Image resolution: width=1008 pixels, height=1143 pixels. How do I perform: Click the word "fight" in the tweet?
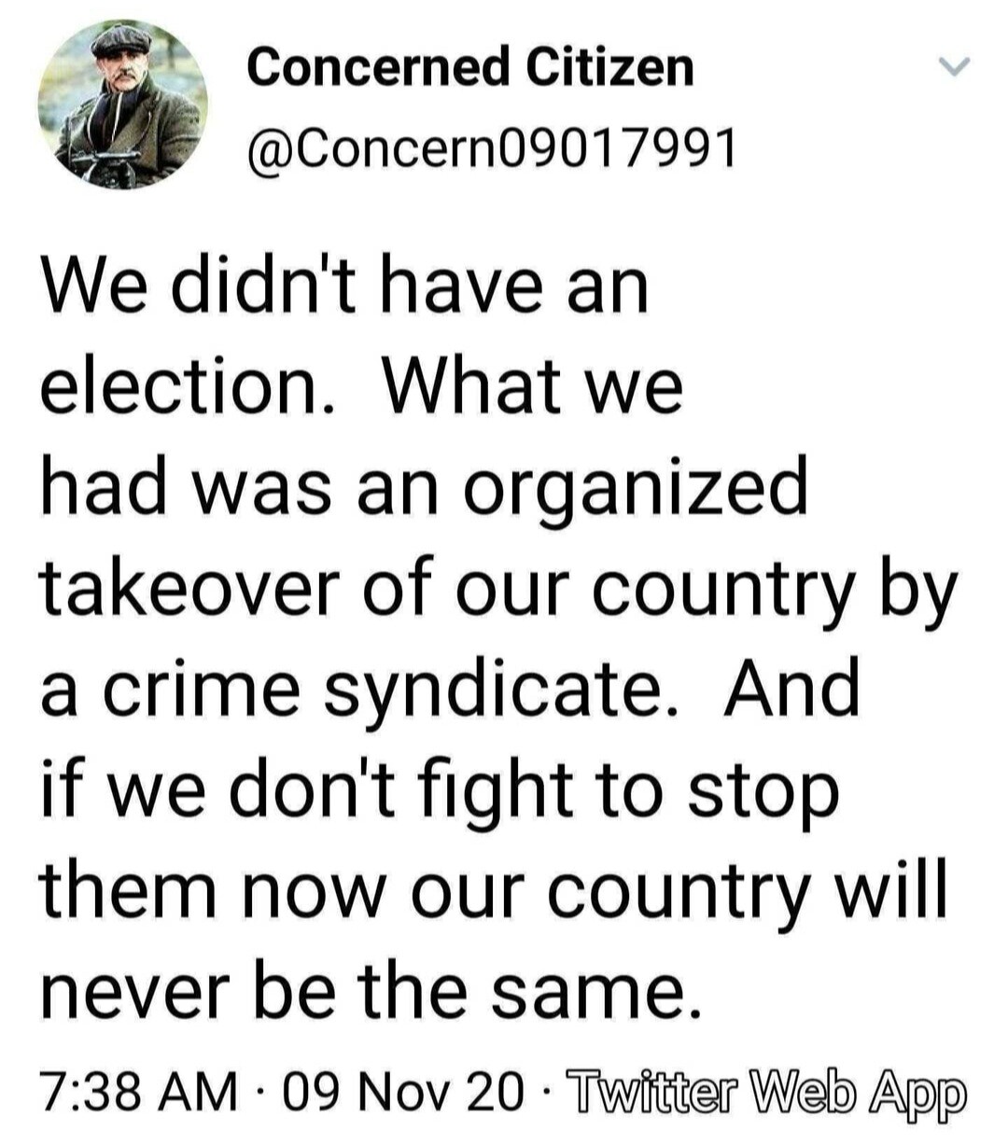[503, 791]
